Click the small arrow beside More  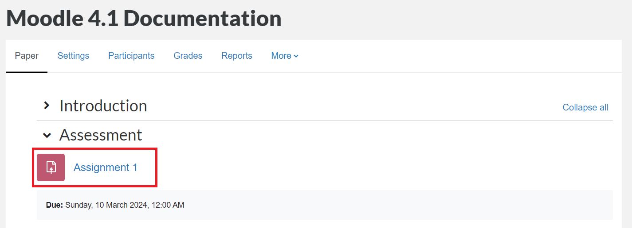296,56
